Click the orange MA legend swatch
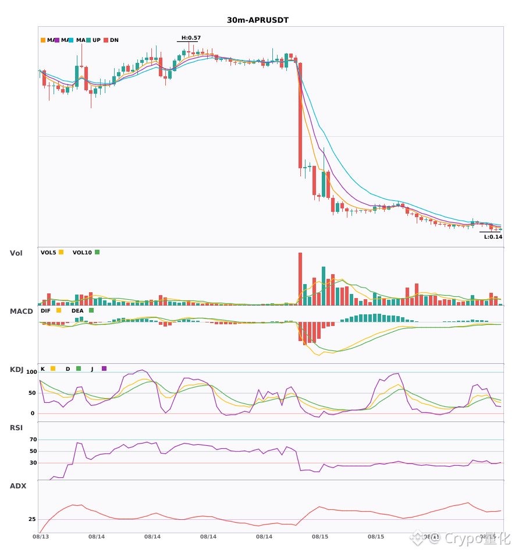Viewport: 515px width, 553px height. click(x=43, y=40)
